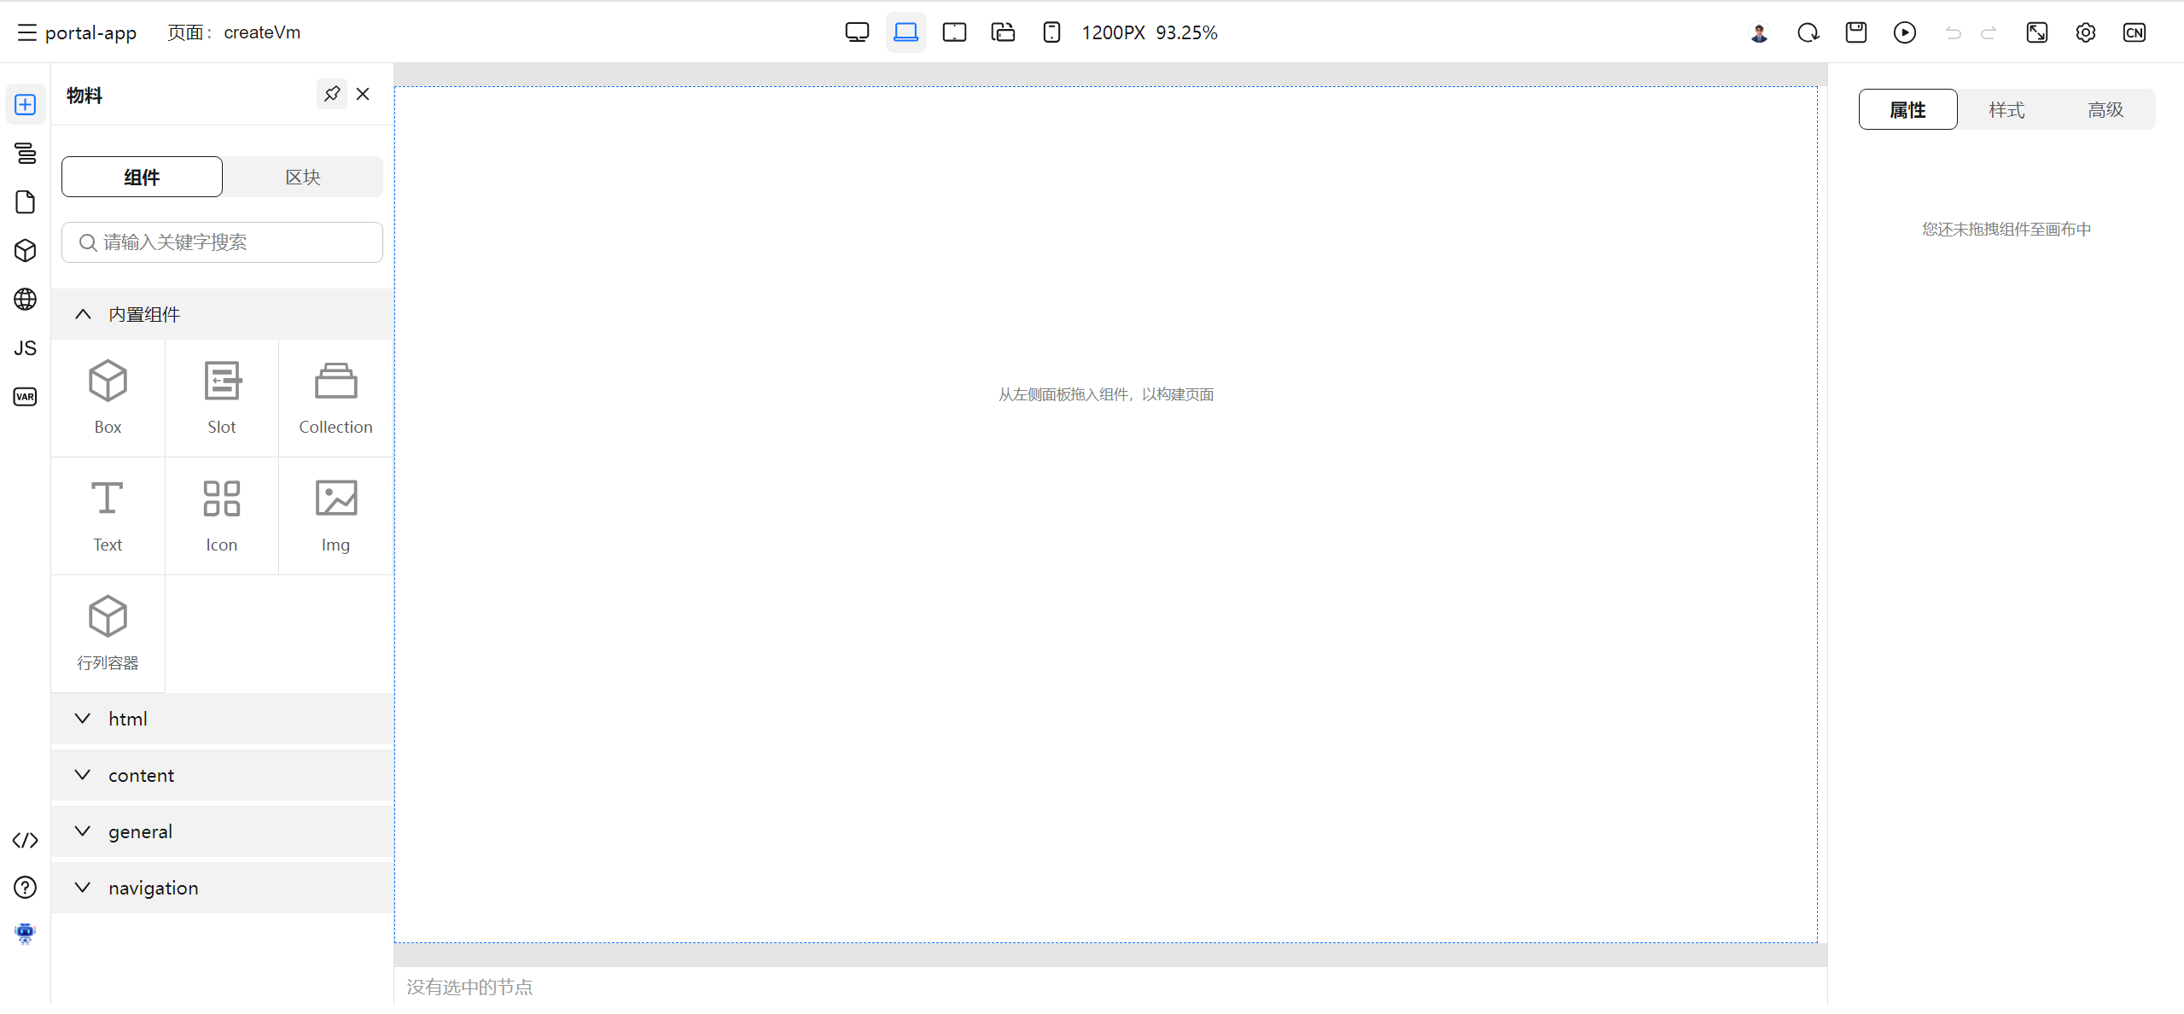Open the outline tree panel icon
The image size is (2184, 1014).
25,154
